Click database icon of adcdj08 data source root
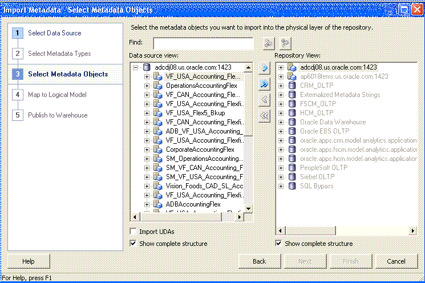 click(147, 67)
